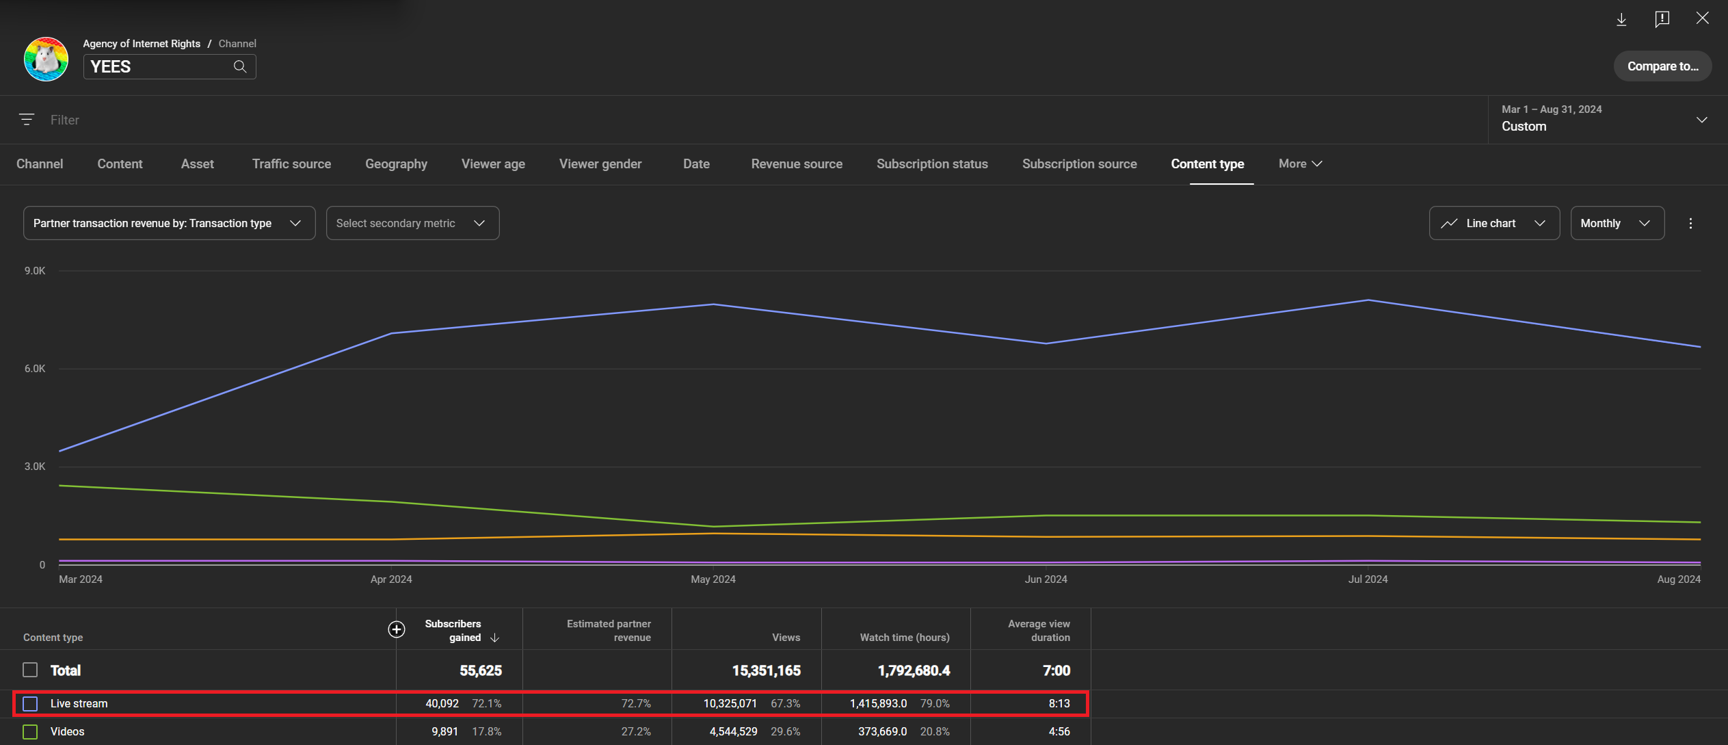Screen dimensions: 1728x745
Task: Switch to the Geography tab
Action: [396, 164]
